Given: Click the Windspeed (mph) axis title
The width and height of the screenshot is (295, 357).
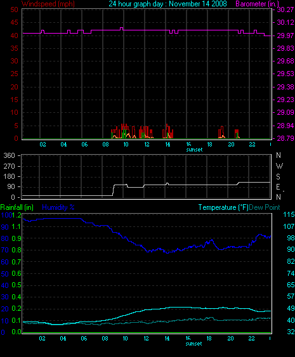Looking at the screenshot, I should [x=48, y=4].
